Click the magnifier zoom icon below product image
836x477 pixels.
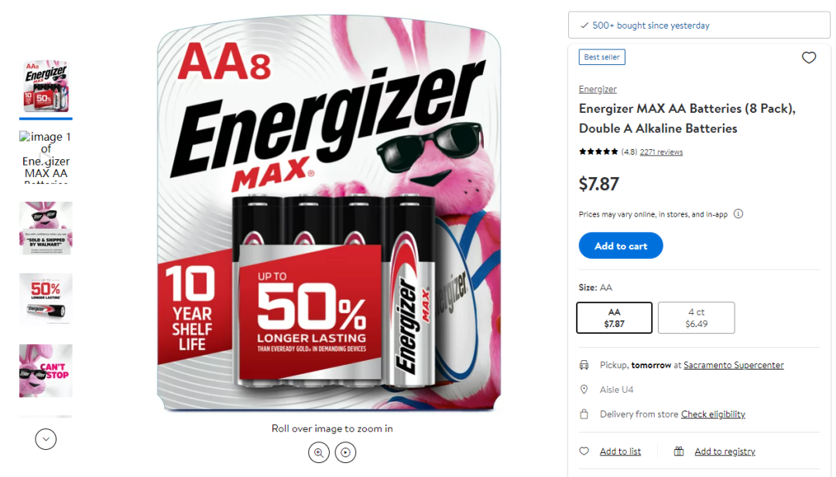(x=319, y=452)
